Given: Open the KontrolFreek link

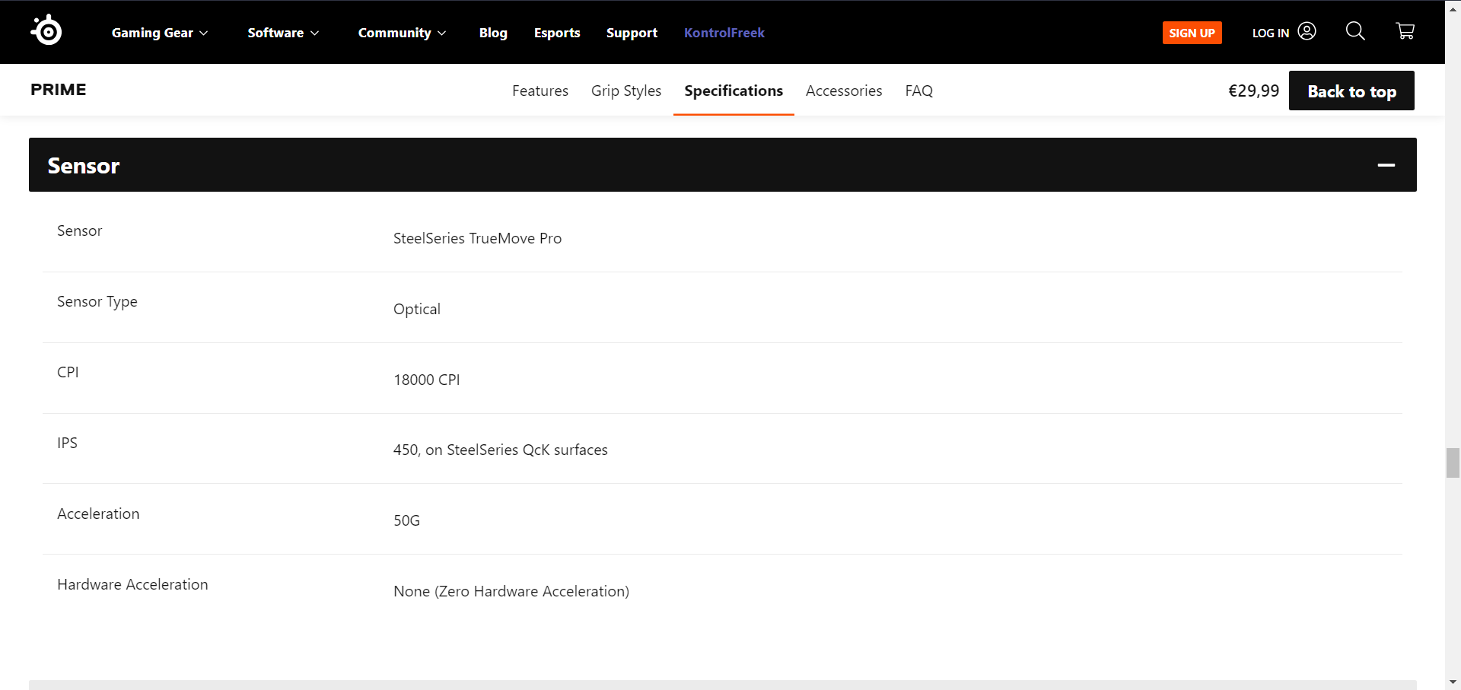Looking at the screenshot, I should click(724, 33).
